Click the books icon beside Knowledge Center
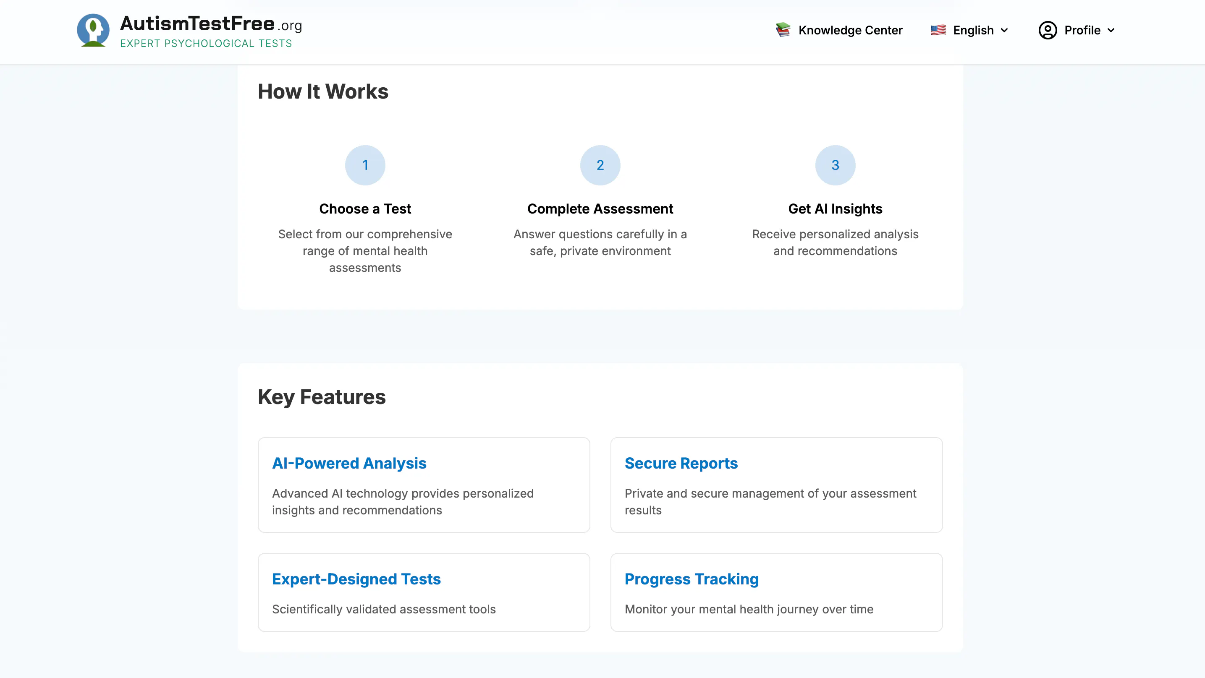The image size is (1205, 678). (783, 30)
